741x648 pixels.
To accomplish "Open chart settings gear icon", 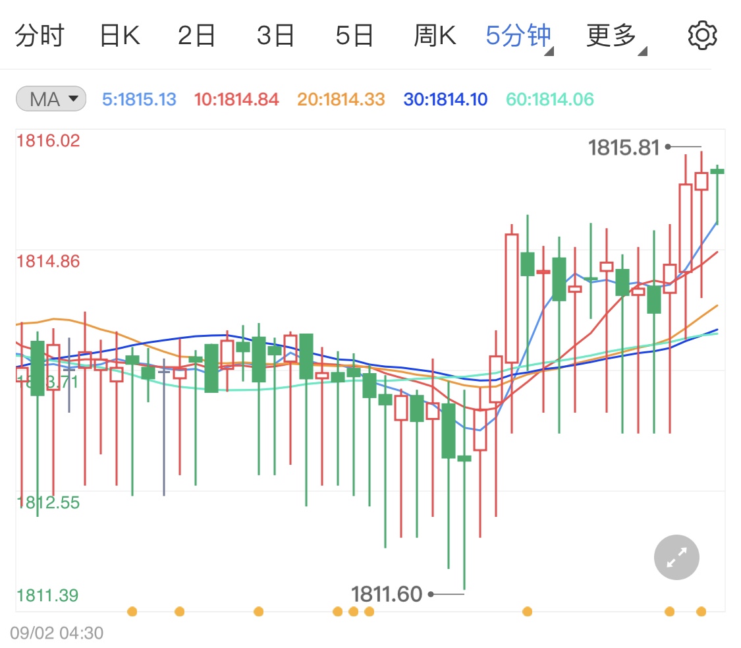I will pyautogui.click(x=702, y=35).
